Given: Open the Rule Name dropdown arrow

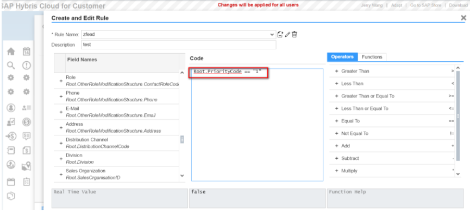Looking at the screenshot, I should tap(272, 34).
